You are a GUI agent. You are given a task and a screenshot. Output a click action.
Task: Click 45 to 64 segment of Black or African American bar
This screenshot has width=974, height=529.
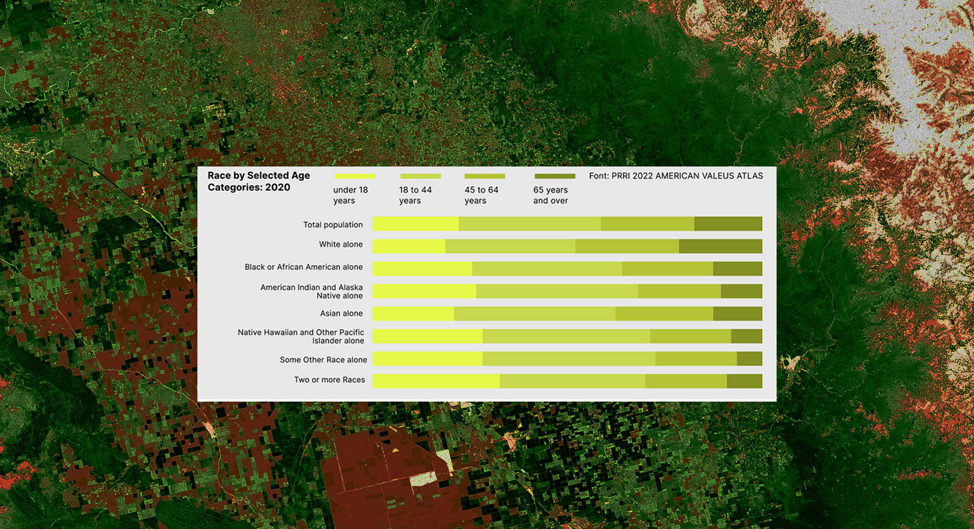coord(668,269)
